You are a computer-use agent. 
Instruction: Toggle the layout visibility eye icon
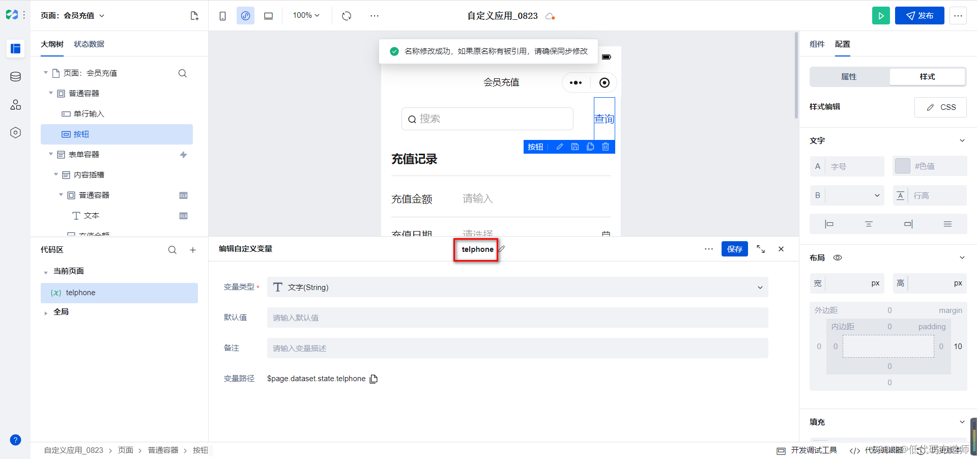click(838, 257)
